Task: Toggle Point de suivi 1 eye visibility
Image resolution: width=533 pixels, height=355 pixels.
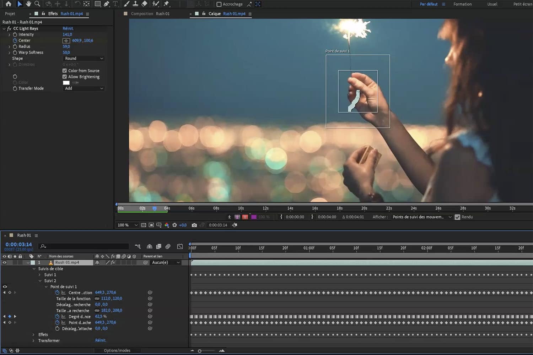Action: [5, 286]
